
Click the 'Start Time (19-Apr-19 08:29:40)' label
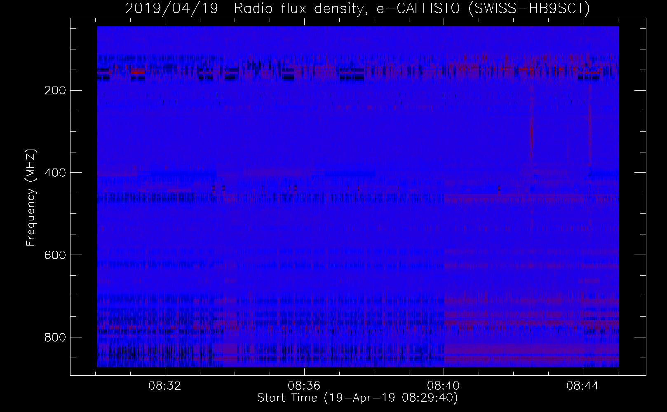click(357, 398)
